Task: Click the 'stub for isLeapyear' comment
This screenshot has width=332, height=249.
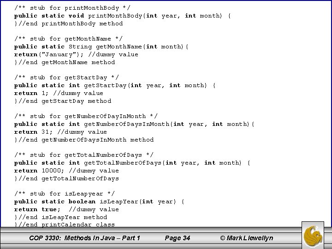Action: click(65, 194)
